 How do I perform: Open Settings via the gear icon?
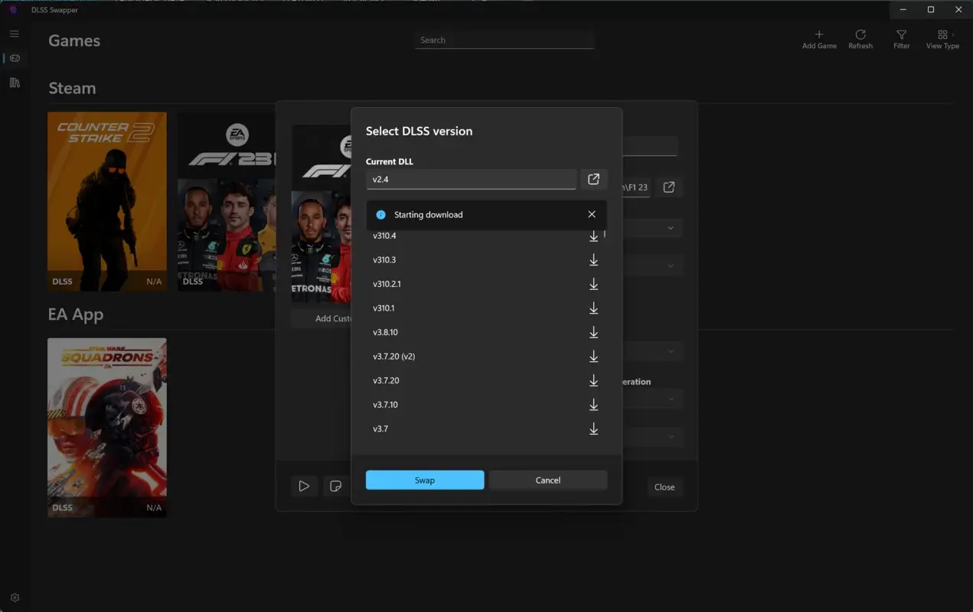(x=14, y=597)
